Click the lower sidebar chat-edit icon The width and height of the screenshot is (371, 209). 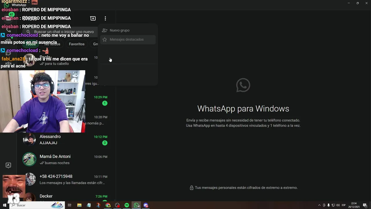click(x=8, y=165)
